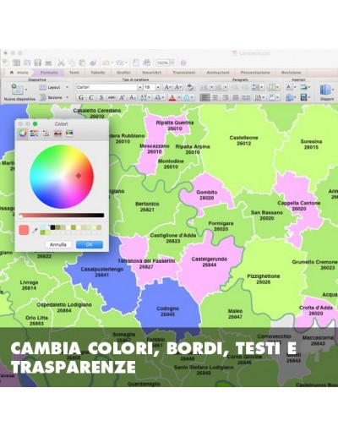Click the New from template icon
This screenshot has width=338, height=437.
click(x=17, y=63)
